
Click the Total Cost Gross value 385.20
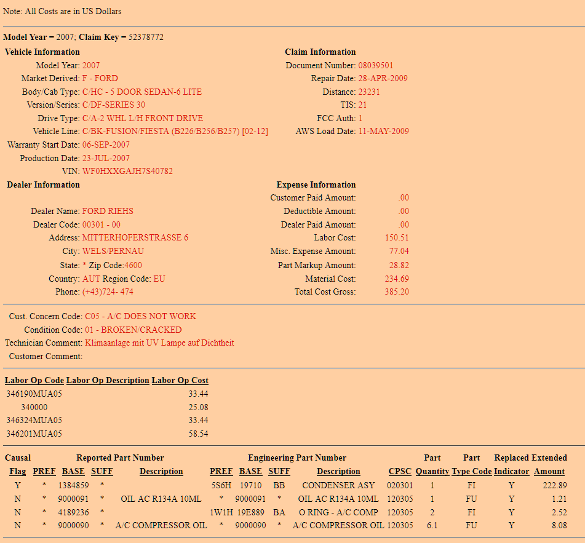click(x=397, y=291)
